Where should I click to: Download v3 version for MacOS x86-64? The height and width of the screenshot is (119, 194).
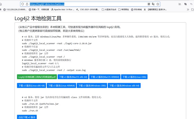point(73,77)
